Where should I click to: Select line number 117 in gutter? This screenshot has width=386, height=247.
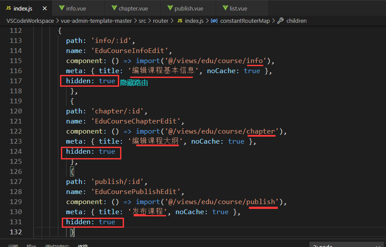click(x=16, y=81)
